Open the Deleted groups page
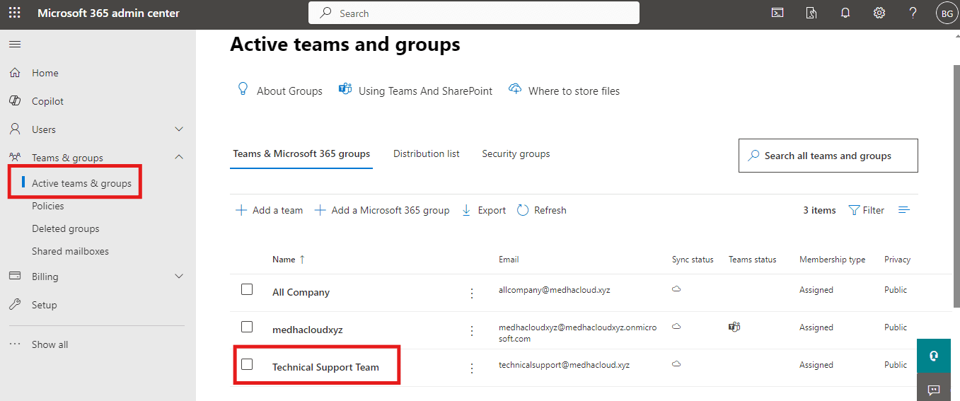The height and width of the screenshot is (401, 960). pyautogui.click(x=65, y=228)
